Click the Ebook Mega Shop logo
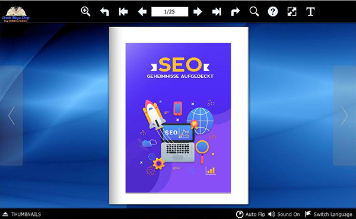The height and width of the screenshot is (219, 356). pos(16,14)
